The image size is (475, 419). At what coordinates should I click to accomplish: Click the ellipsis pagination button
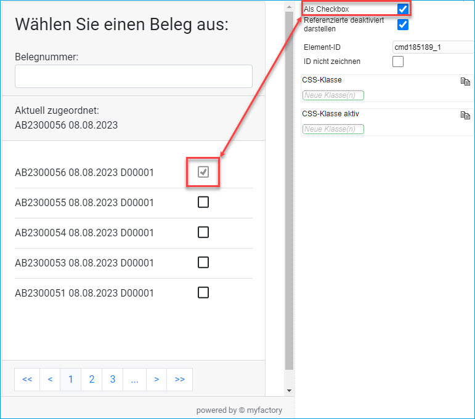134,380
